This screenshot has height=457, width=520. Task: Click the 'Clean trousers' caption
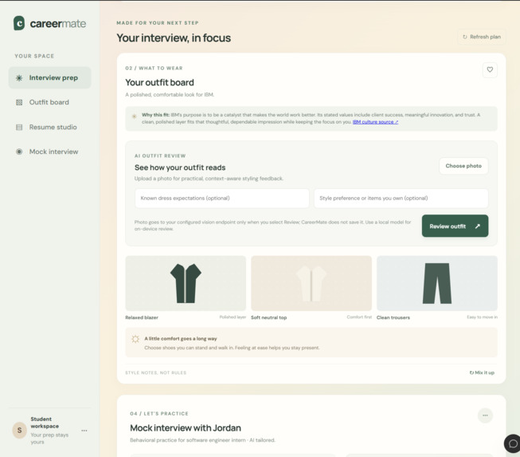click(393, 317)
